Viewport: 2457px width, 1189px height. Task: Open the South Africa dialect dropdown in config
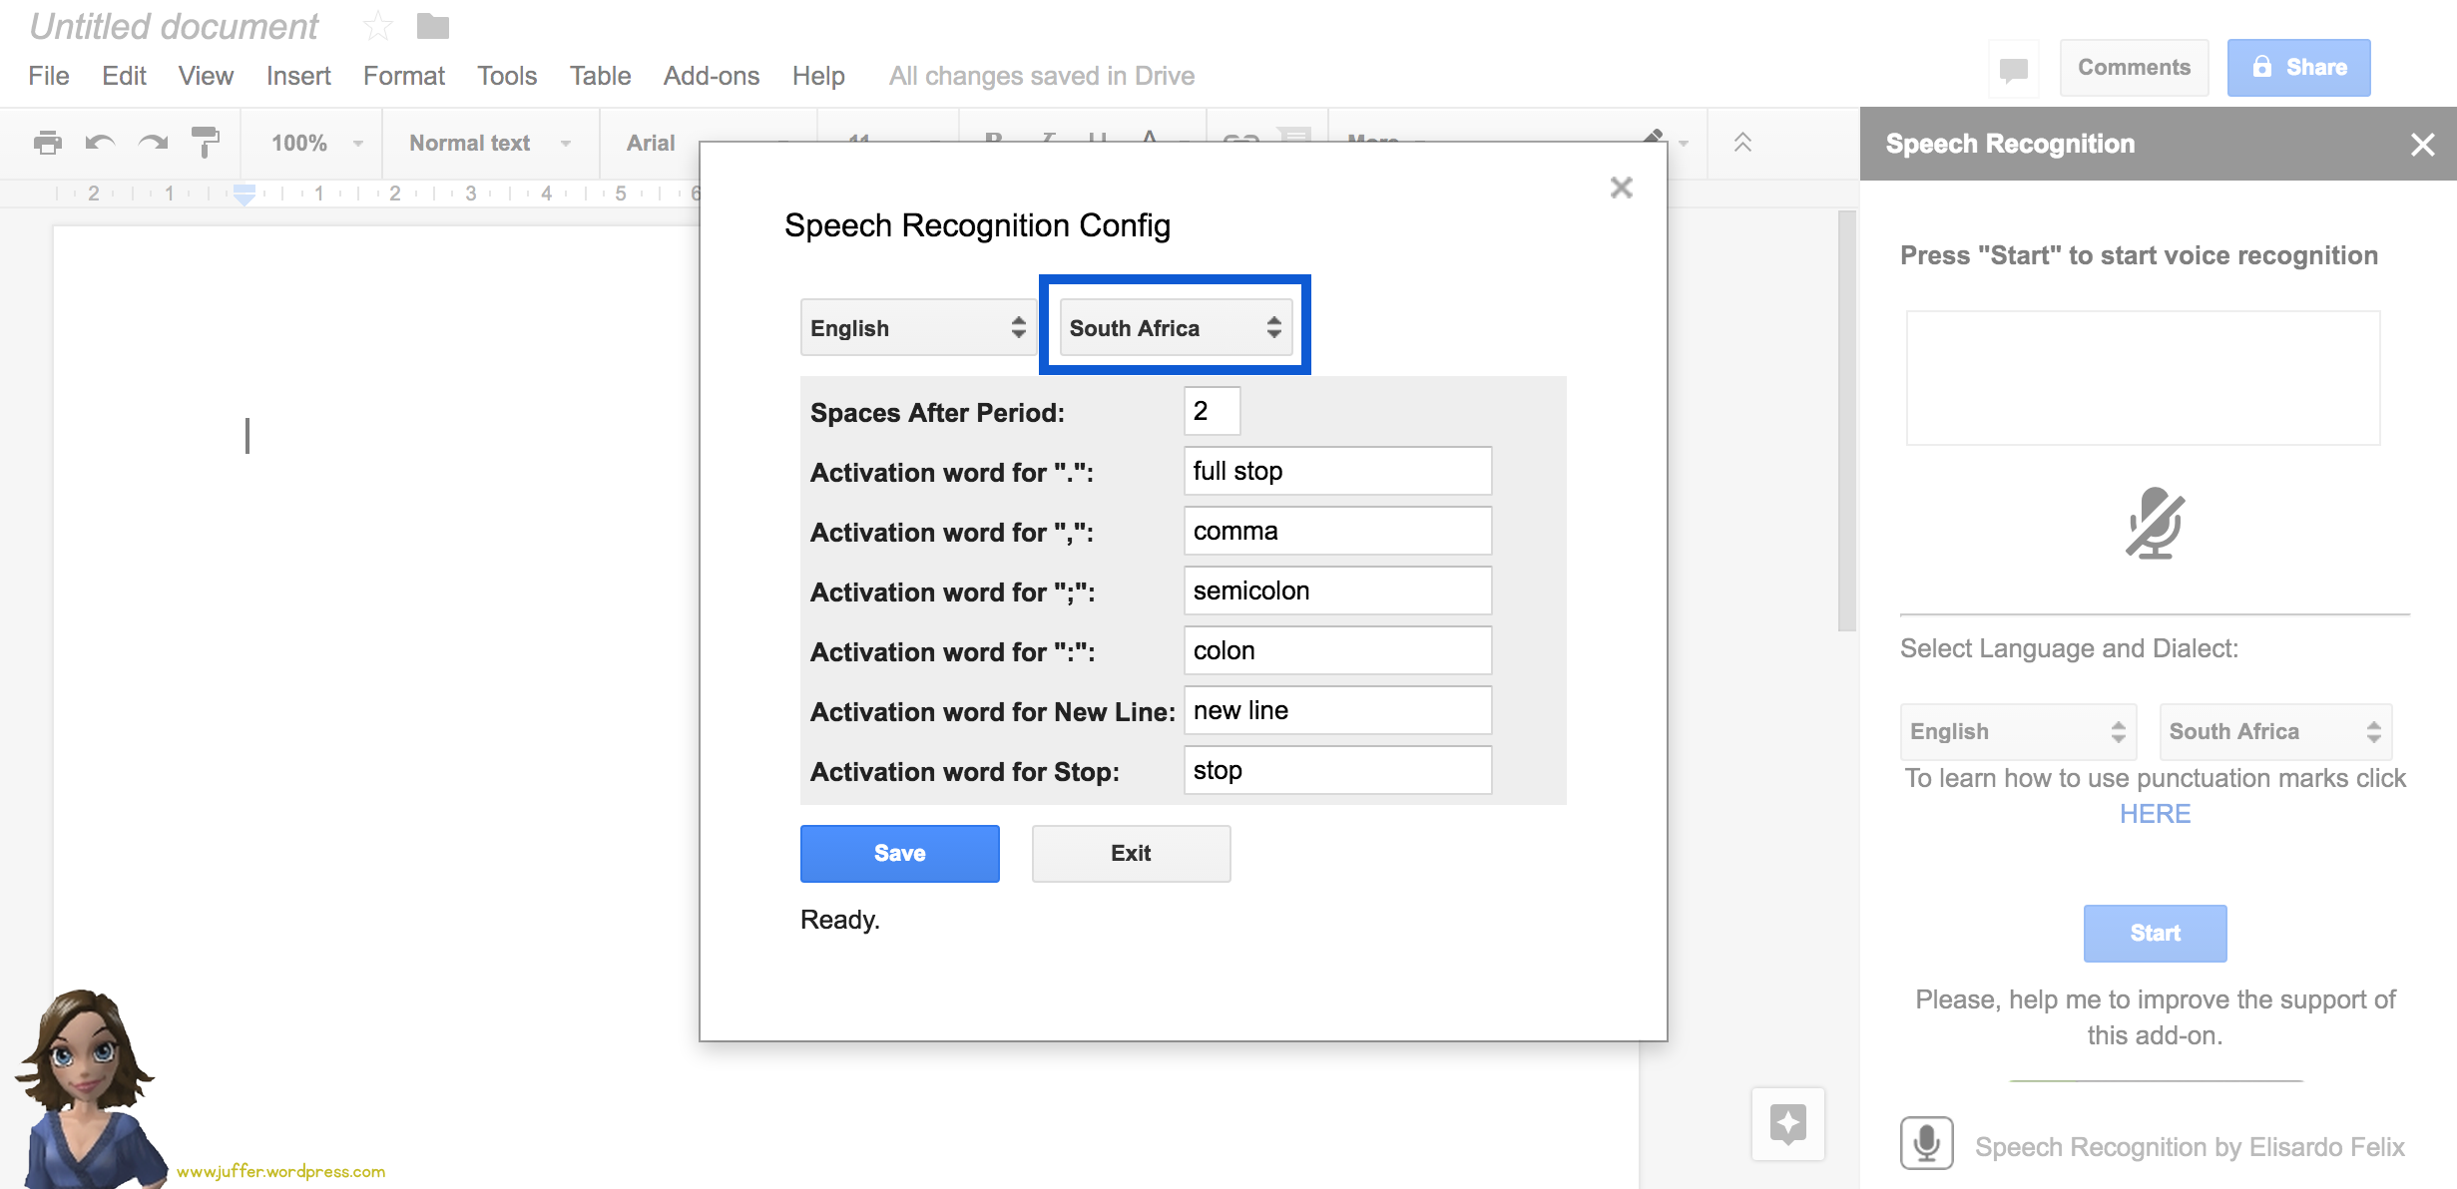(1175, 327)
